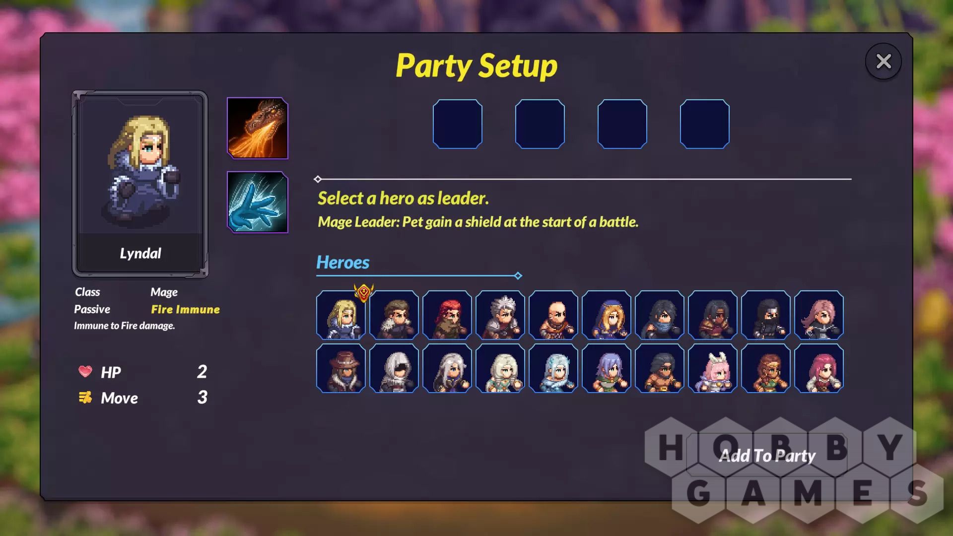This screenshot has width=953, height=536.
Task: Select the pink bunny-eared hero portrait
Action: [x=713, y=368]
